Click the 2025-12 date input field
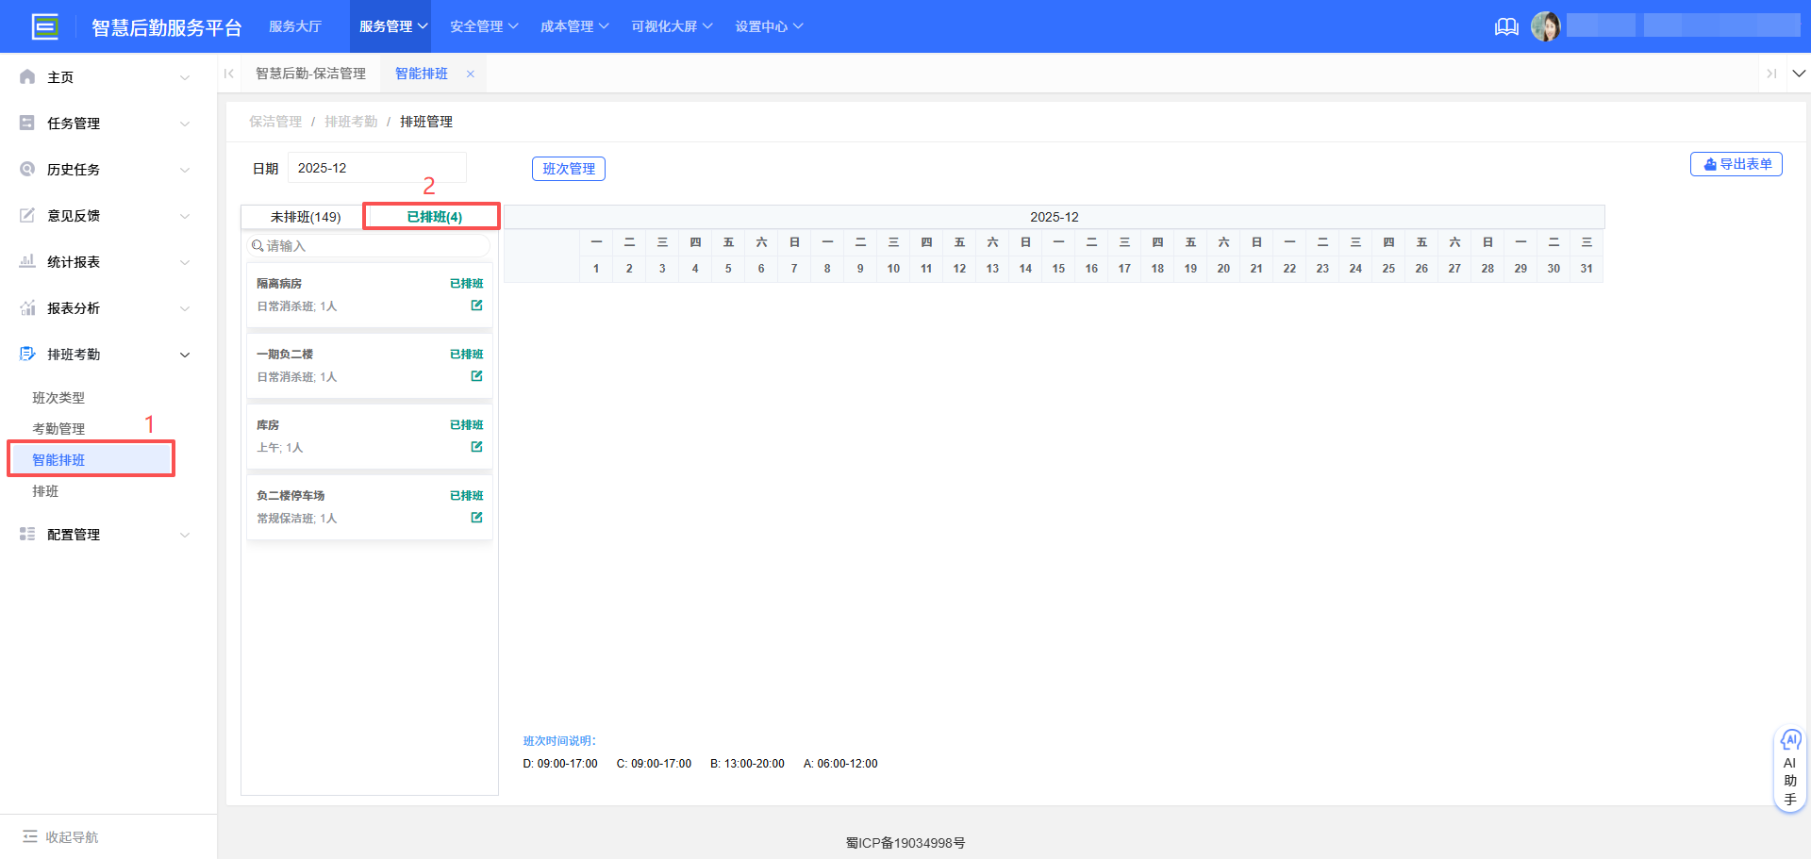The width and height of the screenshot is (1811, 859). click(x=375, y=167)
